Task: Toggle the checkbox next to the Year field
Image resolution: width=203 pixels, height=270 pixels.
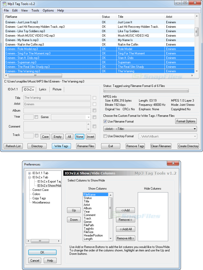Action: point(36,117)
